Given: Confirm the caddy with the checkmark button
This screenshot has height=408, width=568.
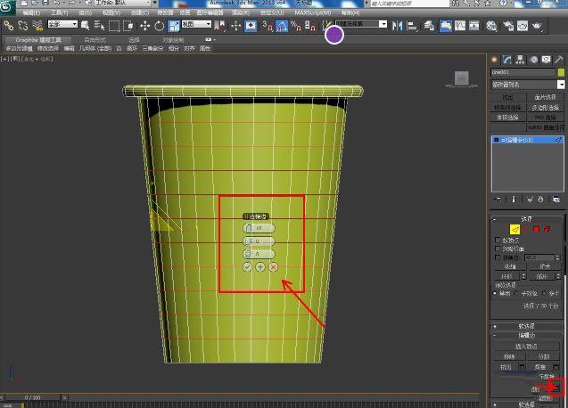Looking at the screenshot, I should tap(247, 267).
